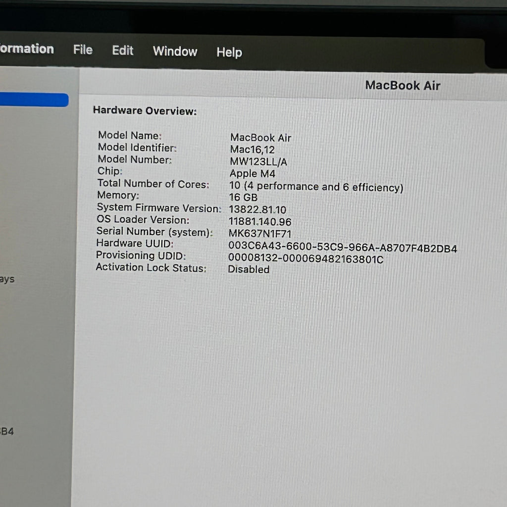Select the value 16 GB

coord(243,197)
